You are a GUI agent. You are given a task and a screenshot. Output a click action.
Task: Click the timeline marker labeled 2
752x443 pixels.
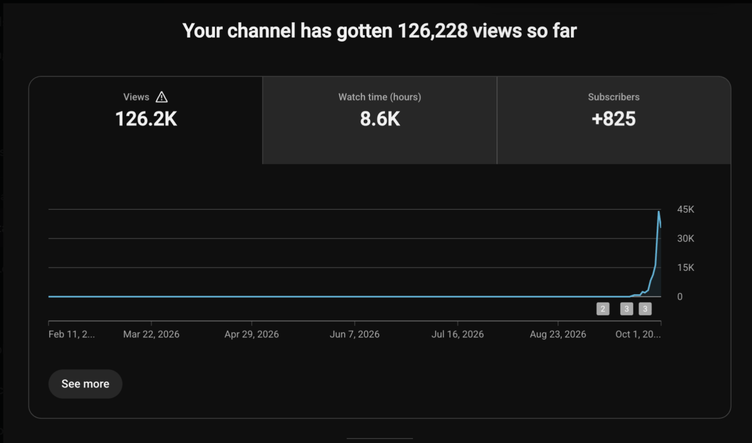[603, 309]
